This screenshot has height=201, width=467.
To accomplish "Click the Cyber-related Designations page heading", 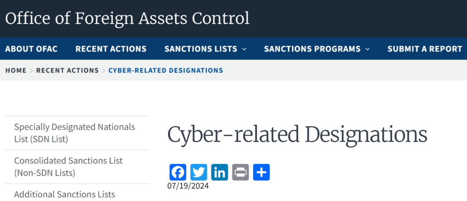I will click(x=297, y=135).
